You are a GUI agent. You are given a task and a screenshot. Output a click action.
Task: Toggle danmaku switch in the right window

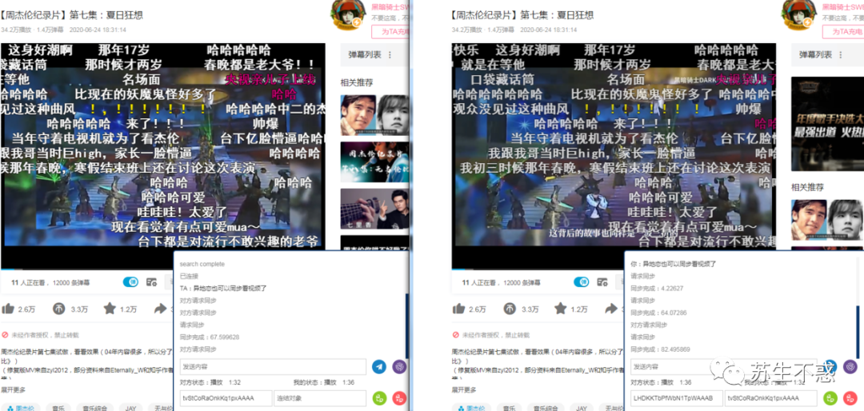click(x=582, y=282)
